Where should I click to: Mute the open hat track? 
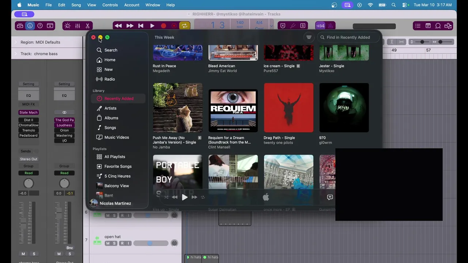point(107,243)
